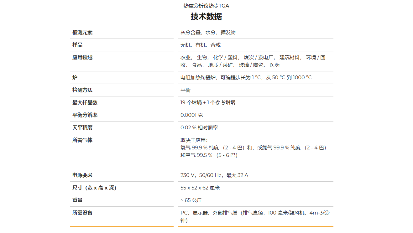Click the 炉 row label
The image size is (413, 233).
tap(75, 78)
